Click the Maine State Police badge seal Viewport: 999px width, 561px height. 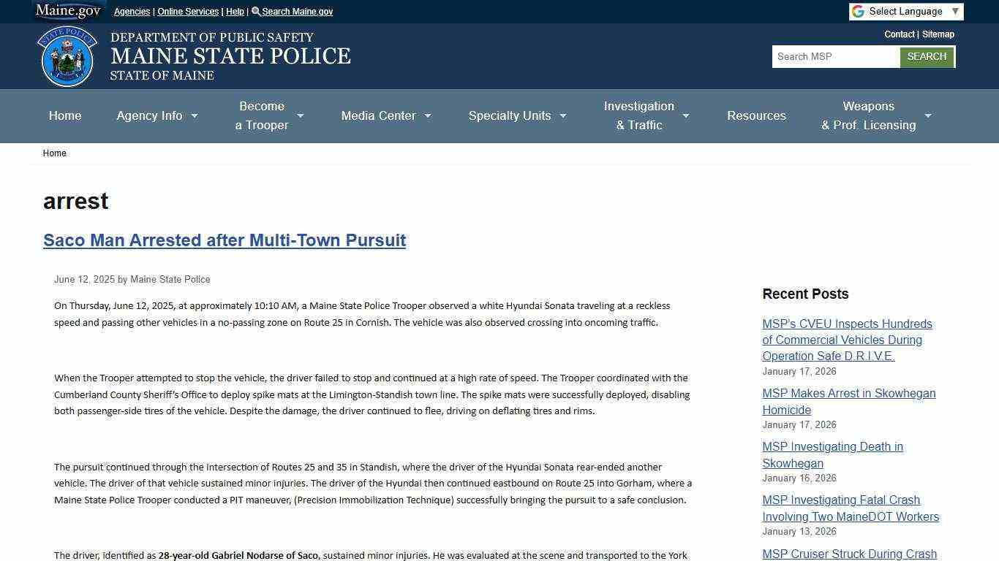[x=67, y=56]
